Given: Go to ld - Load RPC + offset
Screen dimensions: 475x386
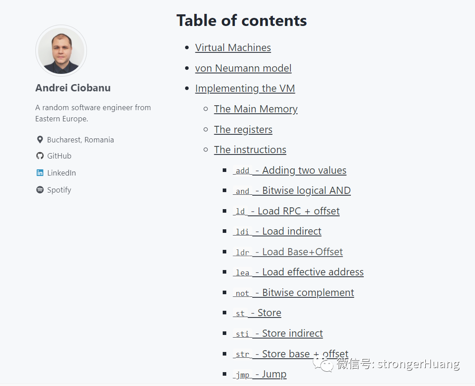Looking at the screenshot, I should coord(286,211).
